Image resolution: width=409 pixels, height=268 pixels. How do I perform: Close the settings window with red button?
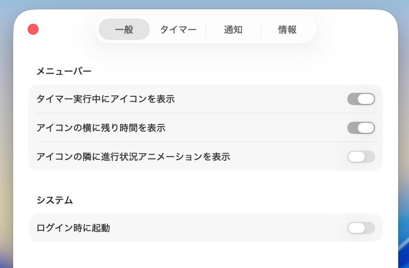point(33,29)
